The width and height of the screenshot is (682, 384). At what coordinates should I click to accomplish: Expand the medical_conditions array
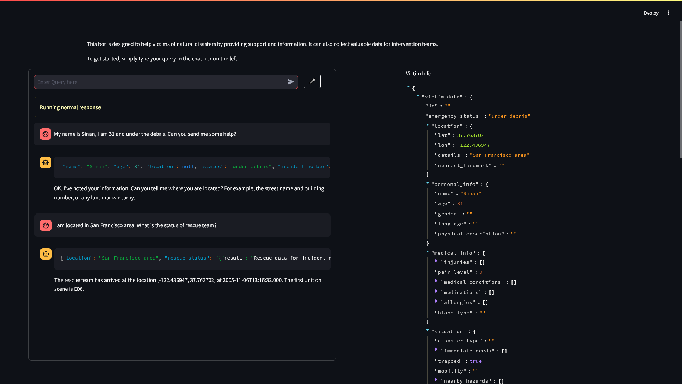tap(436, 281)
